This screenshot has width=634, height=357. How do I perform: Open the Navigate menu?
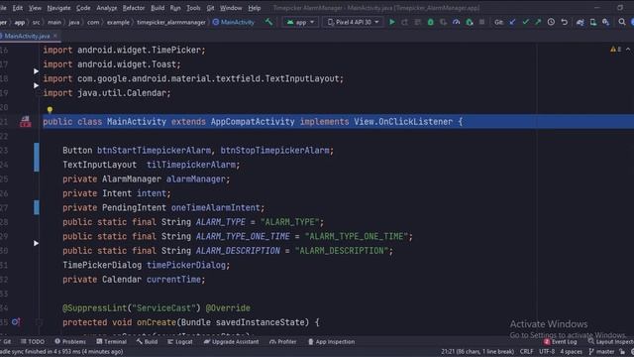point(58,8)
